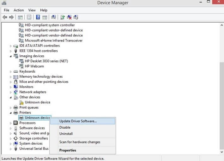Click the Printers category label
Viewport: 224px width, 161px height.
coord(25,113)
